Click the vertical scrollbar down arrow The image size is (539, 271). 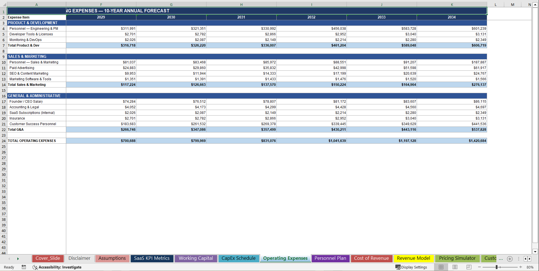(x=535, y=252)
